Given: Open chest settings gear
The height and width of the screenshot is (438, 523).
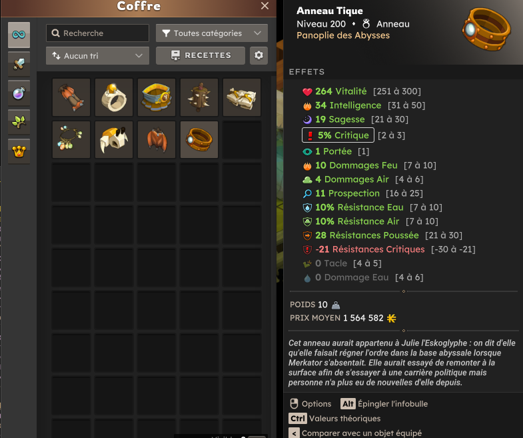Looking at the screenshot, I should pos(259,55).
